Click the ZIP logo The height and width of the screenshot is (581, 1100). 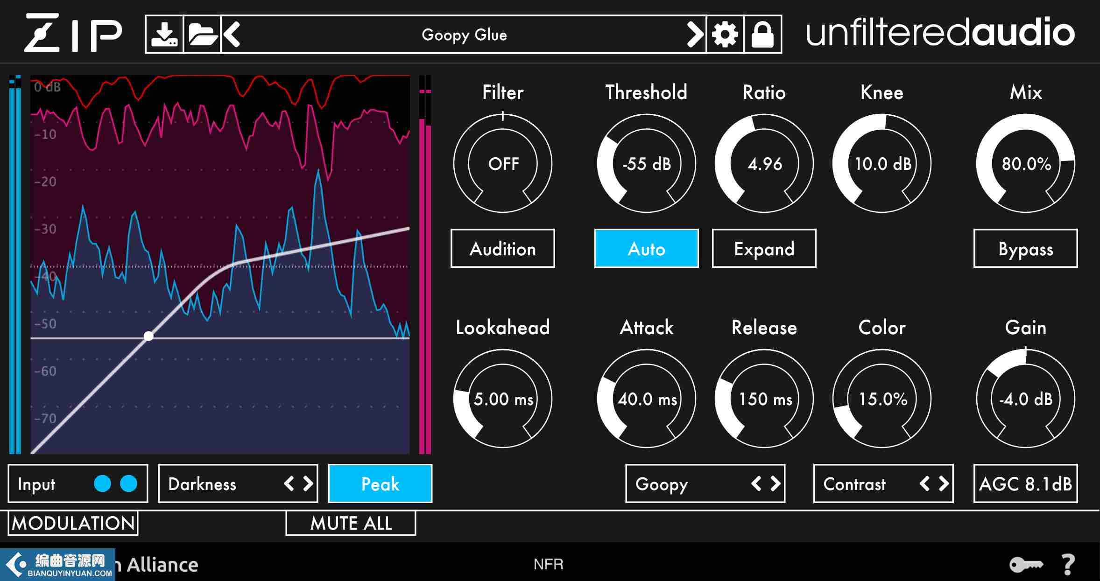point(73,33)
